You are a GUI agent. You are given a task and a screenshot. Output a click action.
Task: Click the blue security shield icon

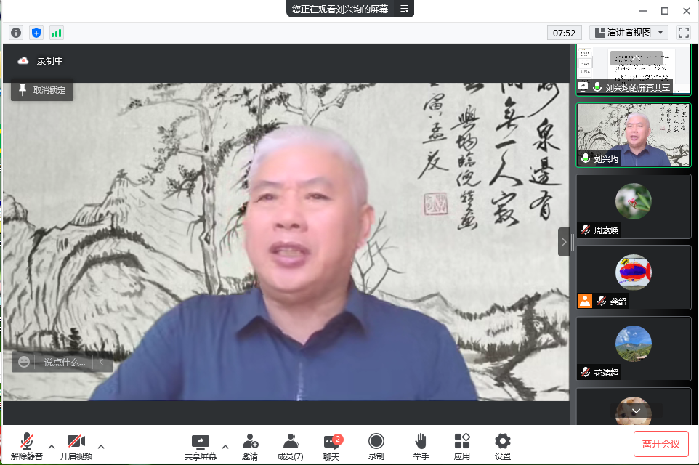(36, 33)
